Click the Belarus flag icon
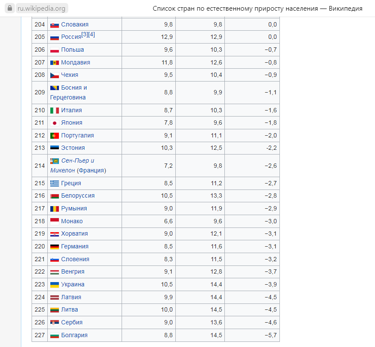 click(x=55, y=196)
